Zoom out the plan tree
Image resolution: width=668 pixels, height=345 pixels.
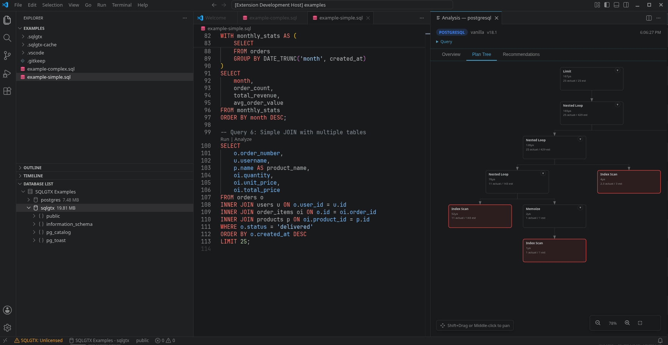[x=598, y=323]
